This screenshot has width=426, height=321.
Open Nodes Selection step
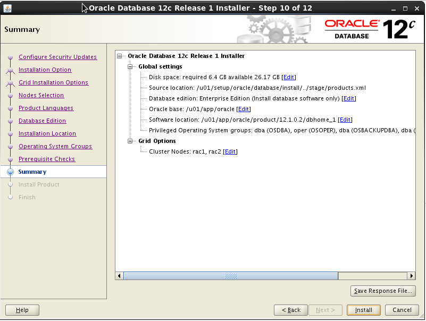41,95
